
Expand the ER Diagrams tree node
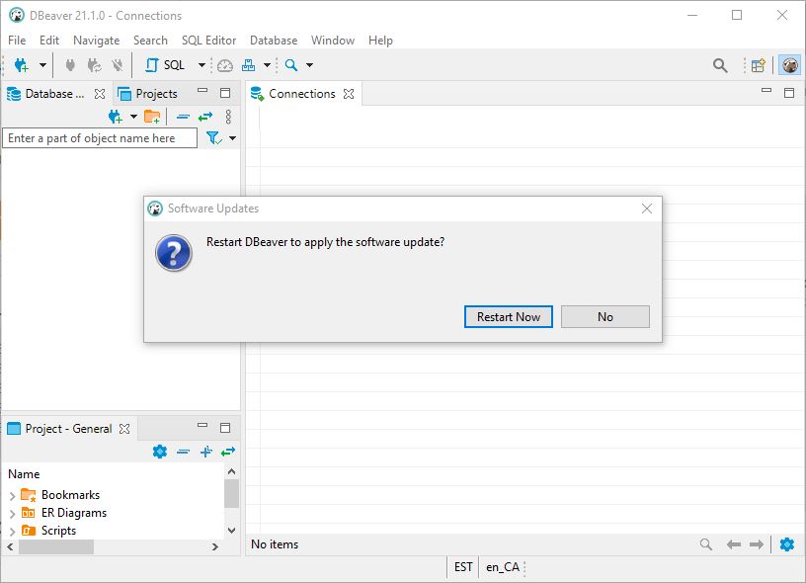coord(12,514)
